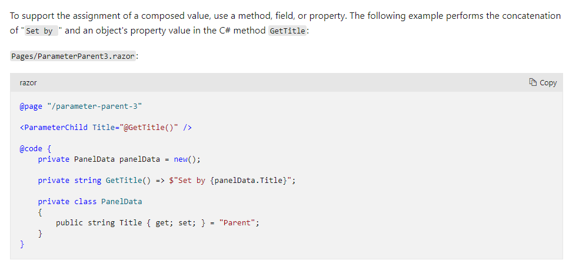Click the {panelData.Title} interpolation expression
569x270 pixels.
pos(248,181)
